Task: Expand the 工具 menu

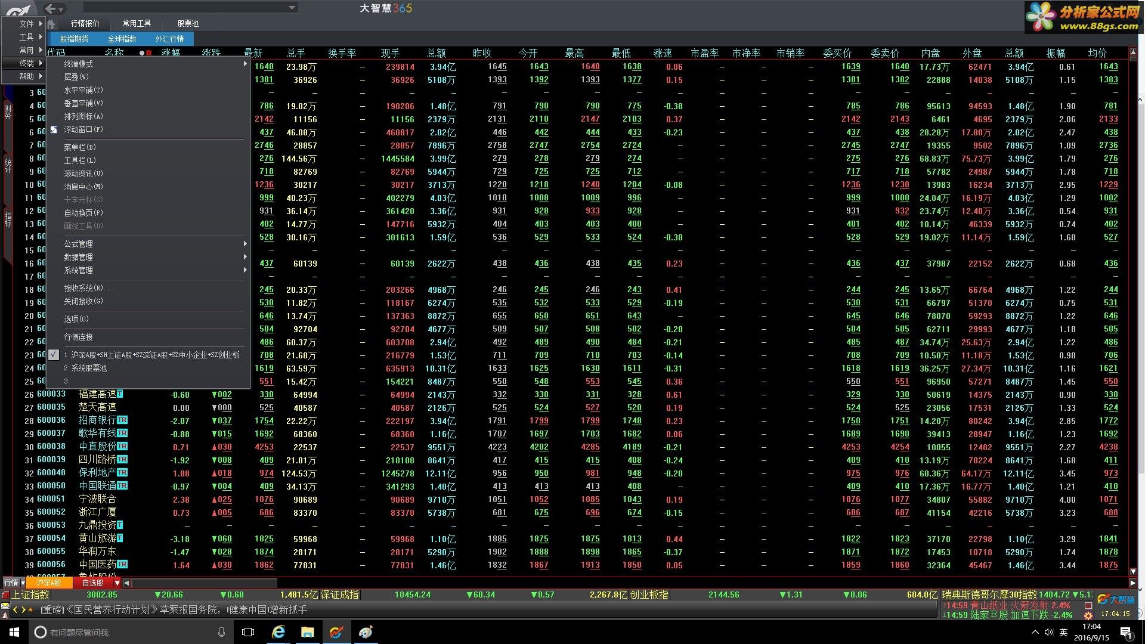Action: point(24,37)
